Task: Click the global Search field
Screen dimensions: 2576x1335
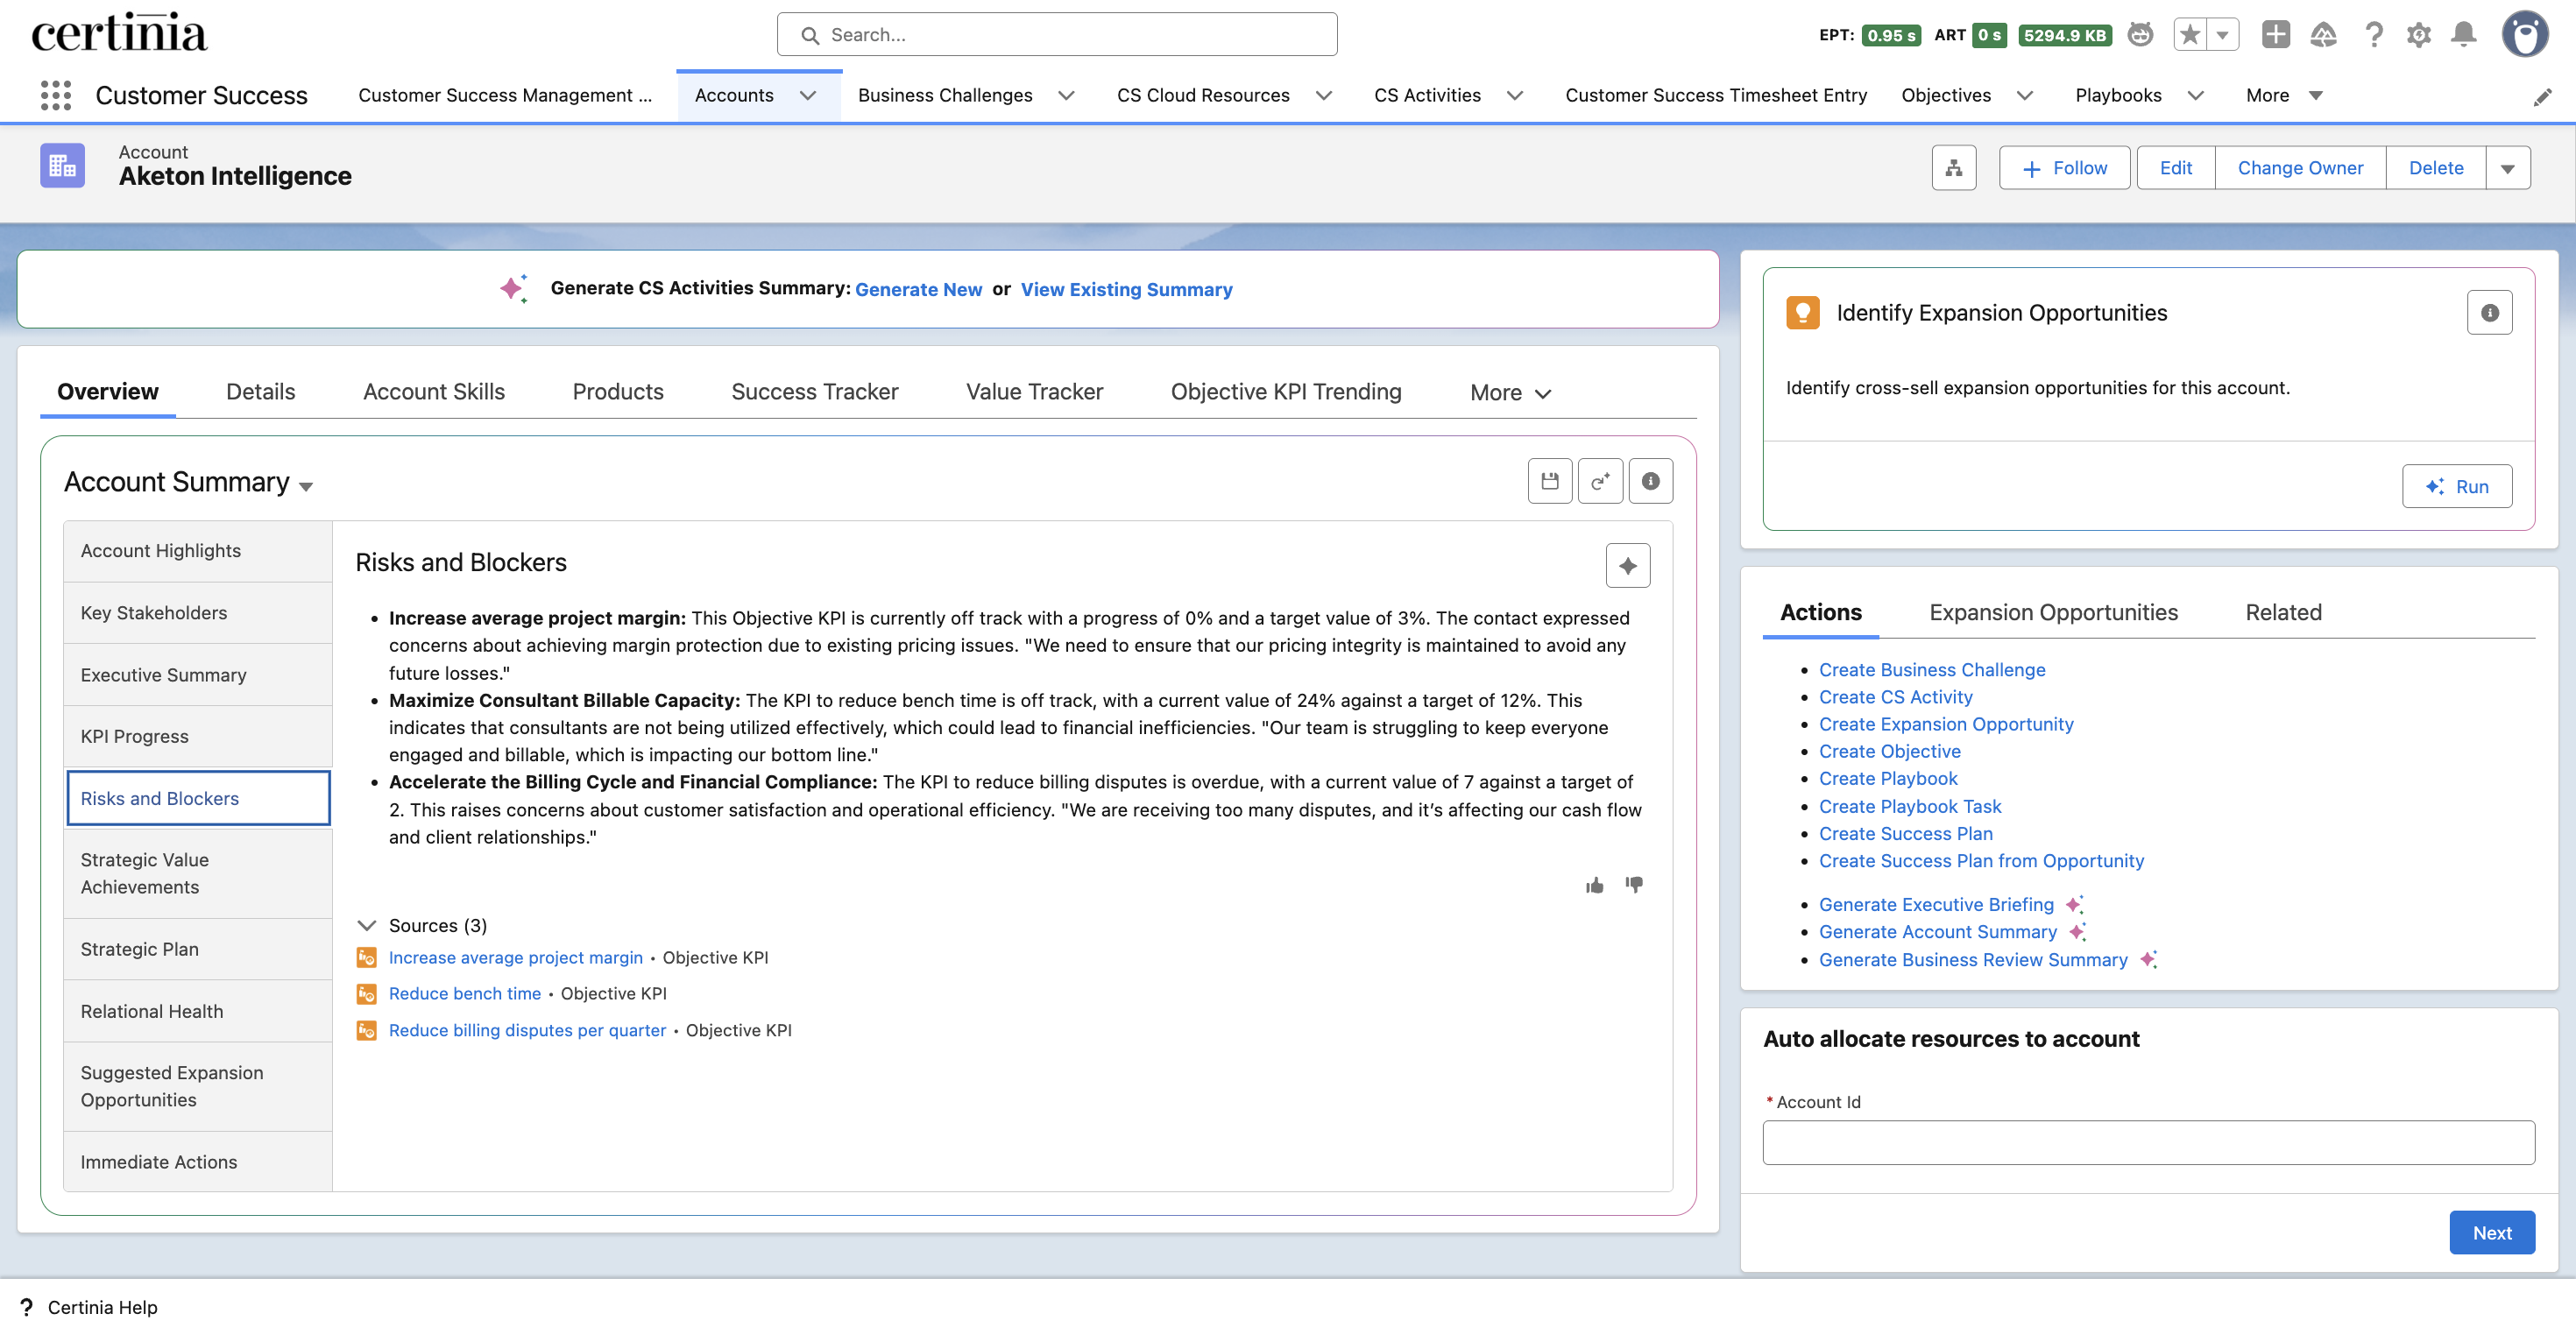Action: 1056,35
